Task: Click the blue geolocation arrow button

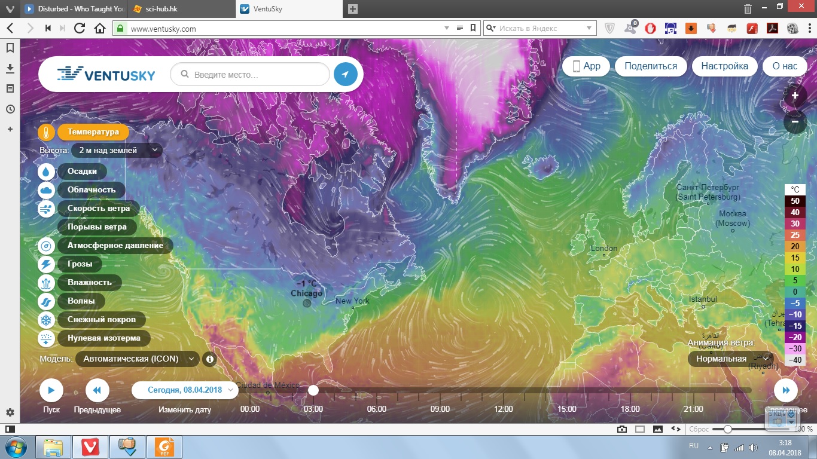Action: tap(345, 74)
